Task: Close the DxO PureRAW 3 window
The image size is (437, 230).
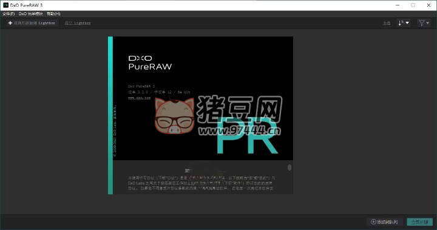Action: pos(429,5)
